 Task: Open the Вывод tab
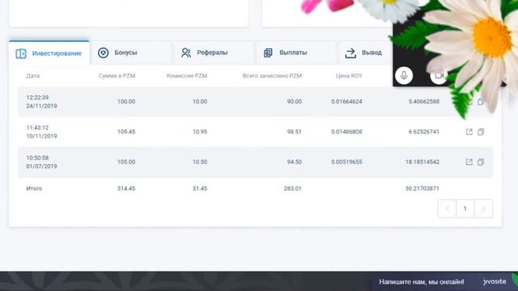point(366,53)
